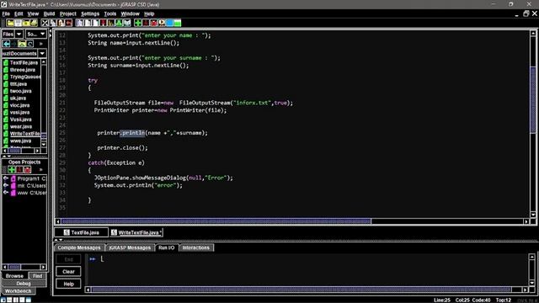Click the red bug debug icon

153,23
